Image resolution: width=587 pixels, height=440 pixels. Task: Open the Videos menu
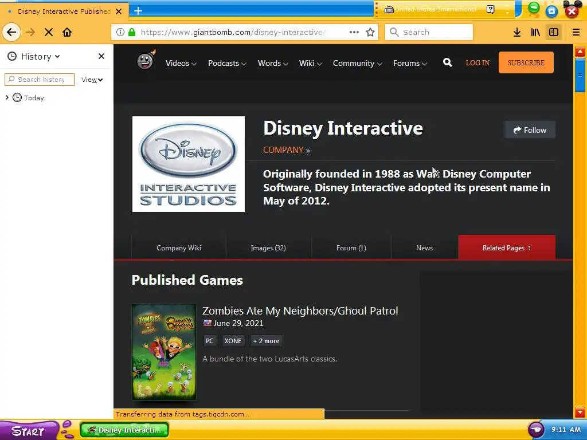[x=181, y=63]
